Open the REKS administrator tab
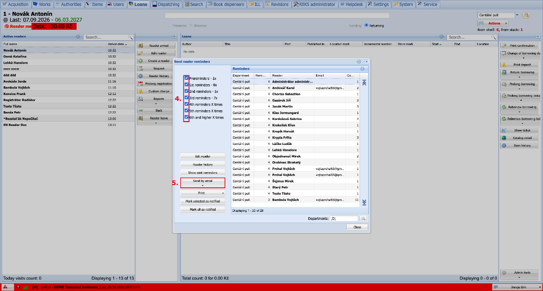Viewport: 543px width, 291px height. pos(314,4)
